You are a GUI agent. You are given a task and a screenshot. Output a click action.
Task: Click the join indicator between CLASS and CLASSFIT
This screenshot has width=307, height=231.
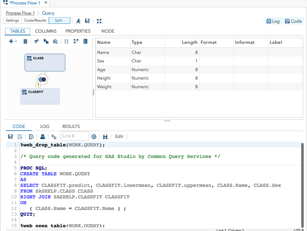tap(42, 79)
